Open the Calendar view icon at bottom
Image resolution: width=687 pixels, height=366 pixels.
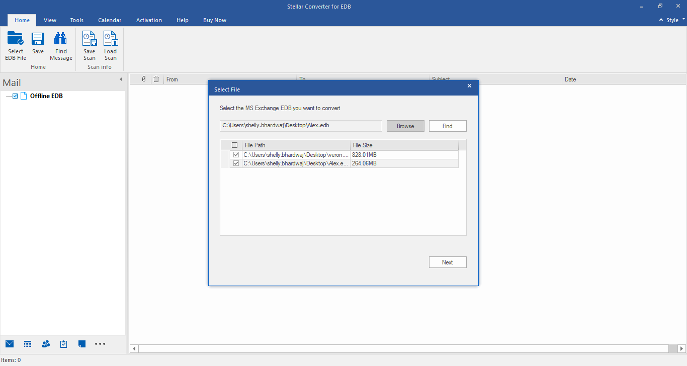(x=28, y=344)
